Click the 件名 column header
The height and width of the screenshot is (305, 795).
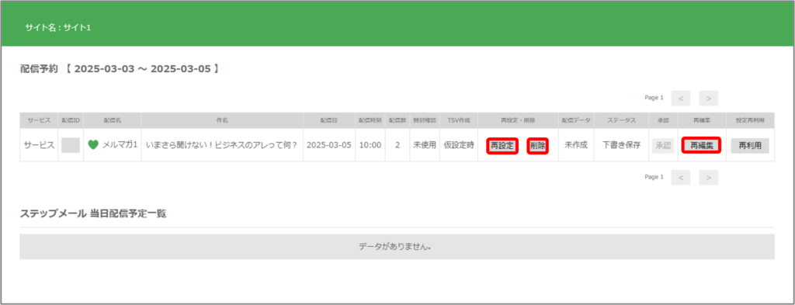(x=222, y=120)
